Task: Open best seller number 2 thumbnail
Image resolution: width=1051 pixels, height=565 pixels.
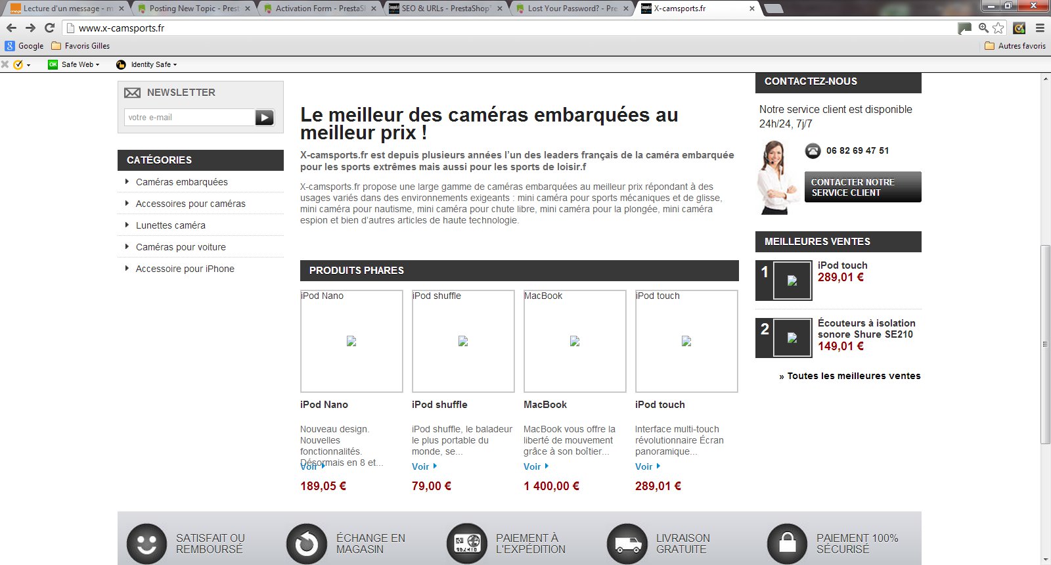Action: point(792,338)
